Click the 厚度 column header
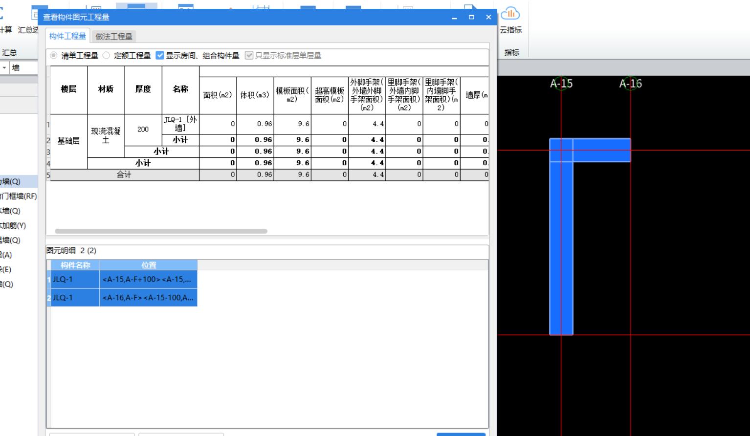The height and width of the screenshot is (436, 750). tap(143, 89)
